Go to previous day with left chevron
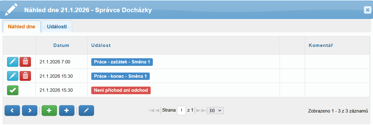This screenshot has height=125, width=373. pyautogui.click(x=12, y=111)
